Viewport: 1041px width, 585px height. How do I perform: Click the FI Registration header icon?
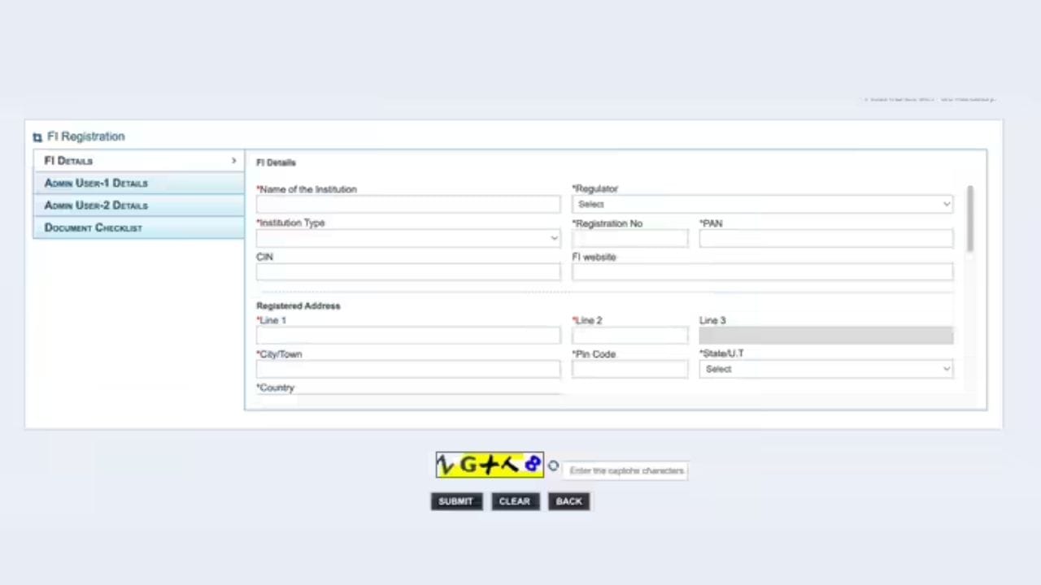point(37,137)
